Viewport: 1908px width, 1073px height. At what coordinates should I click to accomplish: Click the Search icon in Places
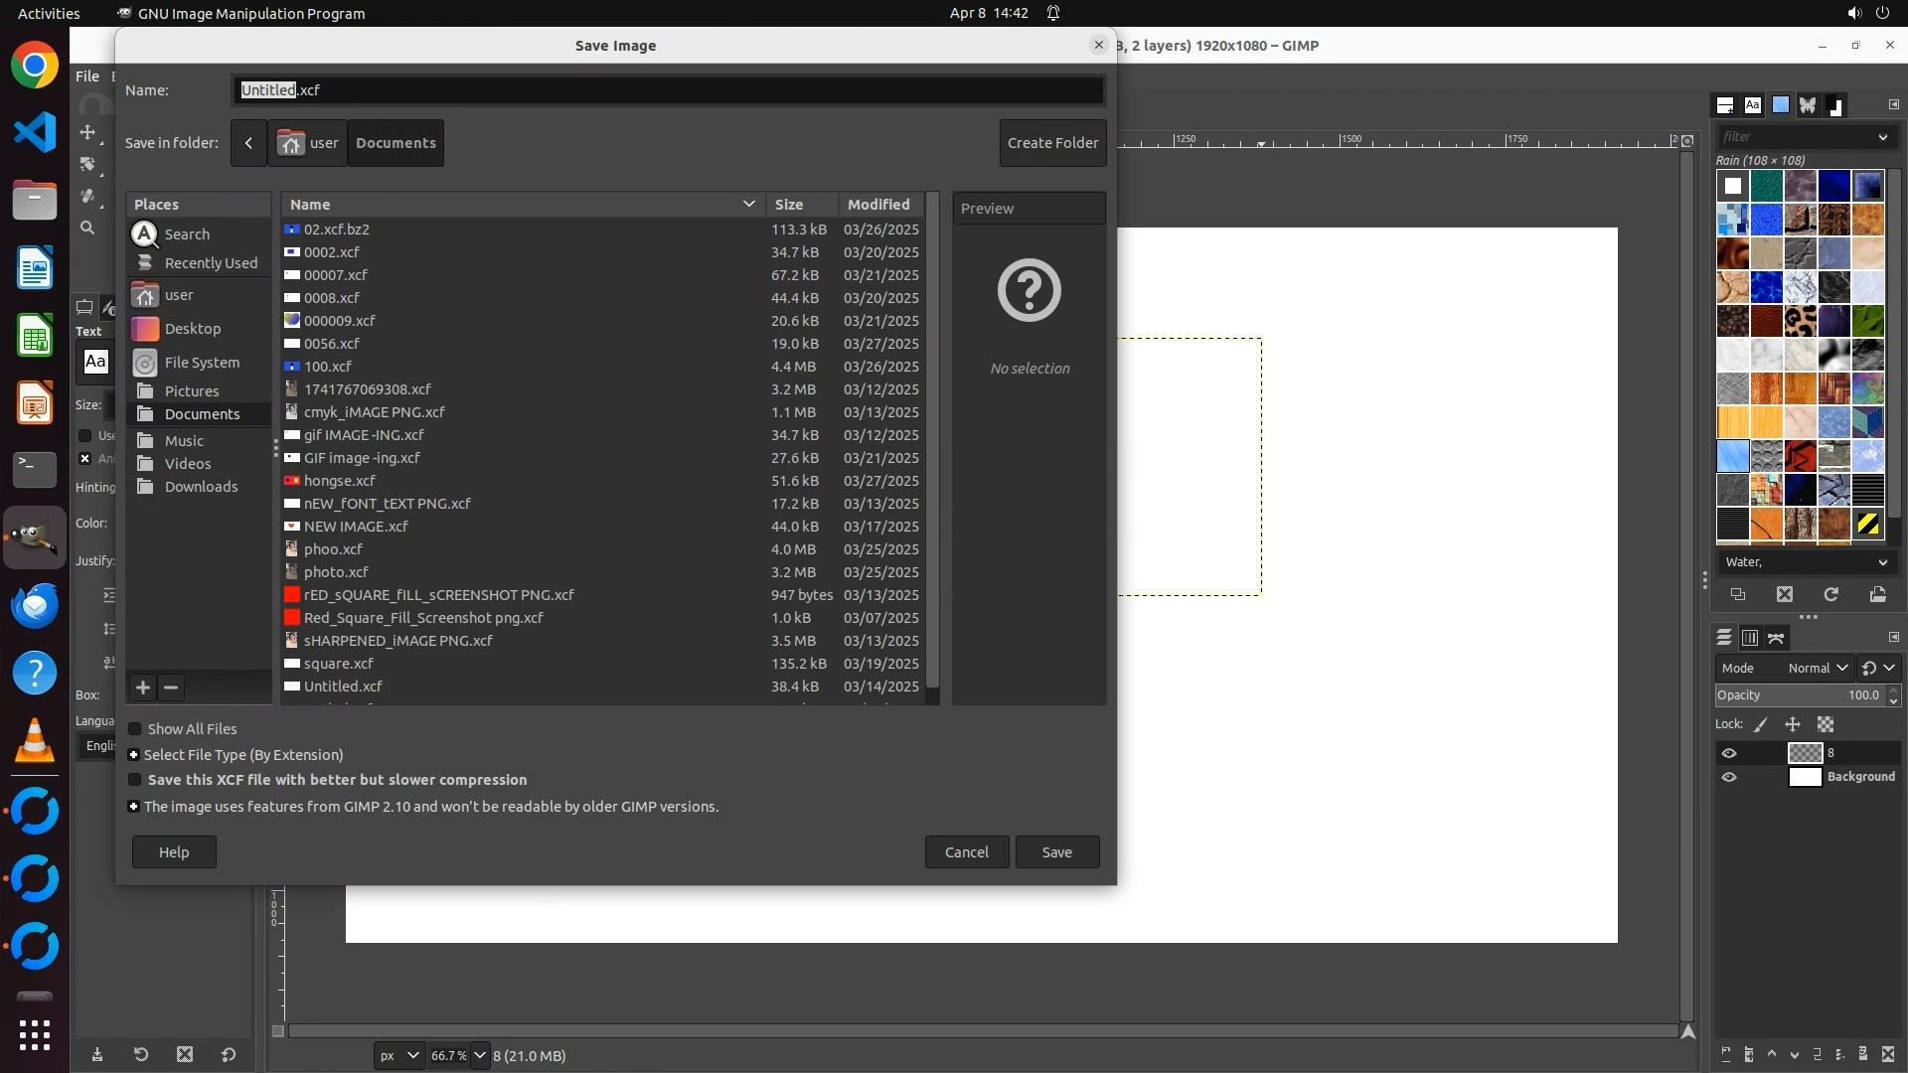tap(145, 233)
